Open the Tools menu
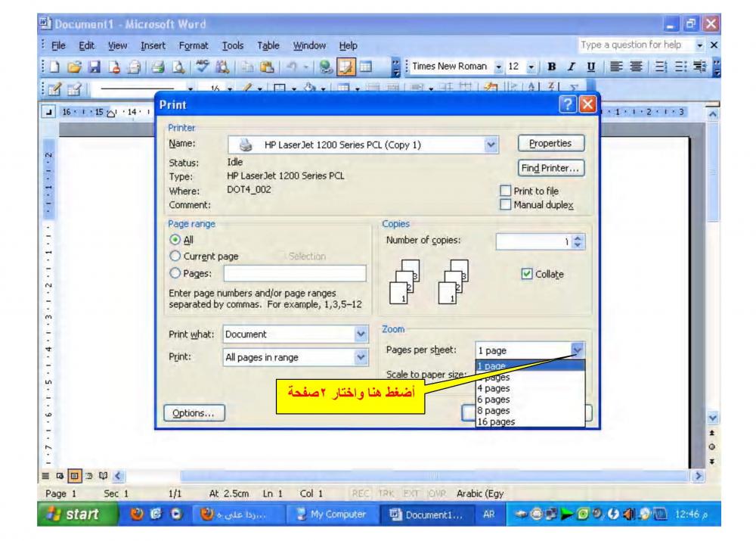 pos(232,45)
